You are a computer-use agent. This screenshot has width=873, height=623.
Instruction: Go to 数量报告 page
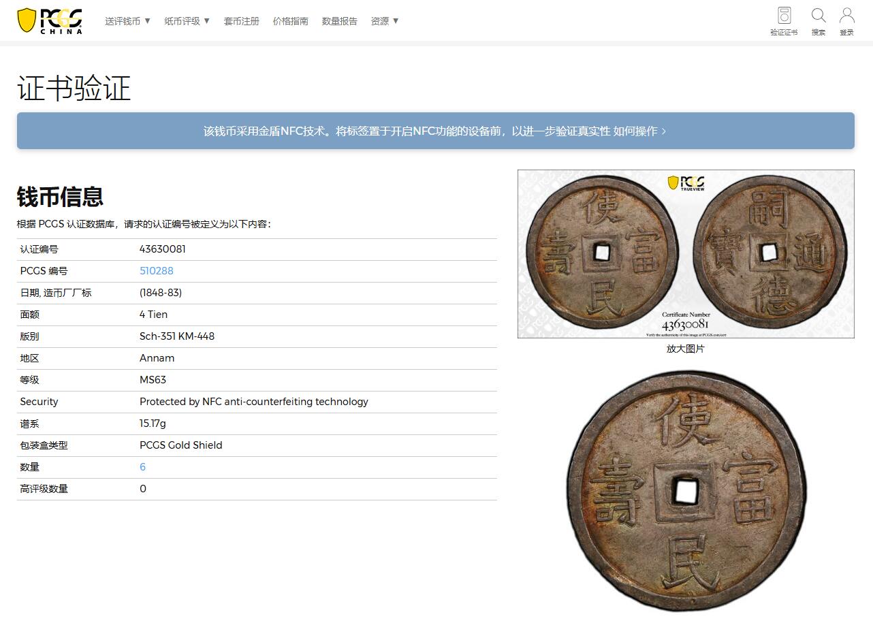339,21
